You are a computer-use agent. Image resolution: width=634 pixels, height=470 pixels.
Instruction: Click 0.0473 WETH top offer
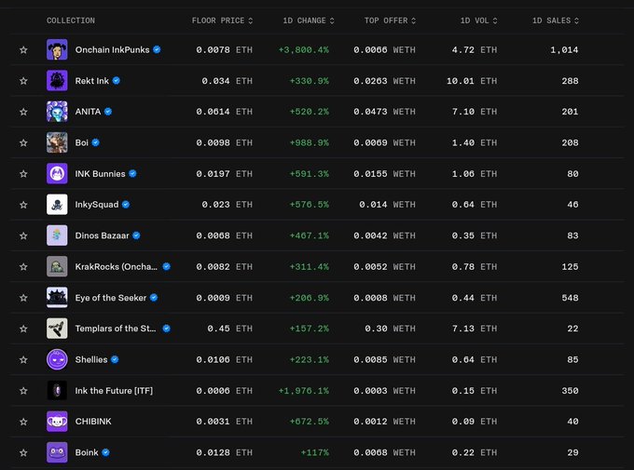(384, 112)
